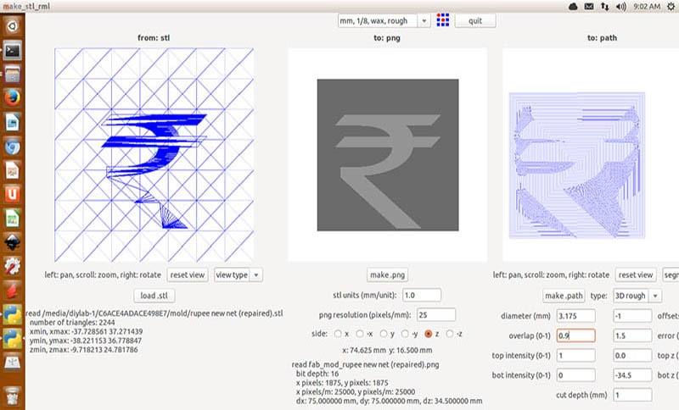This screenshot has width=679, height=410.
Task: Open the 3D rough path type dropdown
Action: click(637, 296)
